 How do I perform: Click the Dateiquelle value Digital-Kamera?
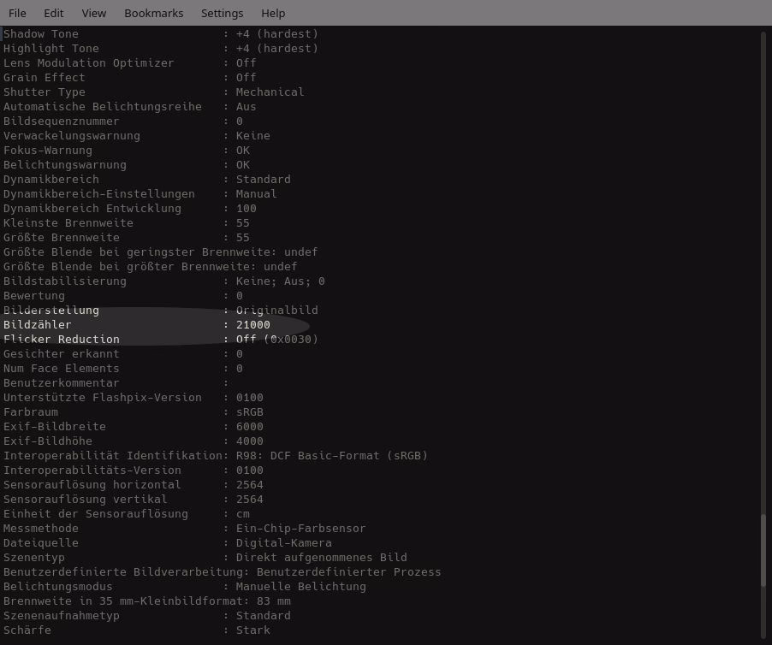click(283, 543)
